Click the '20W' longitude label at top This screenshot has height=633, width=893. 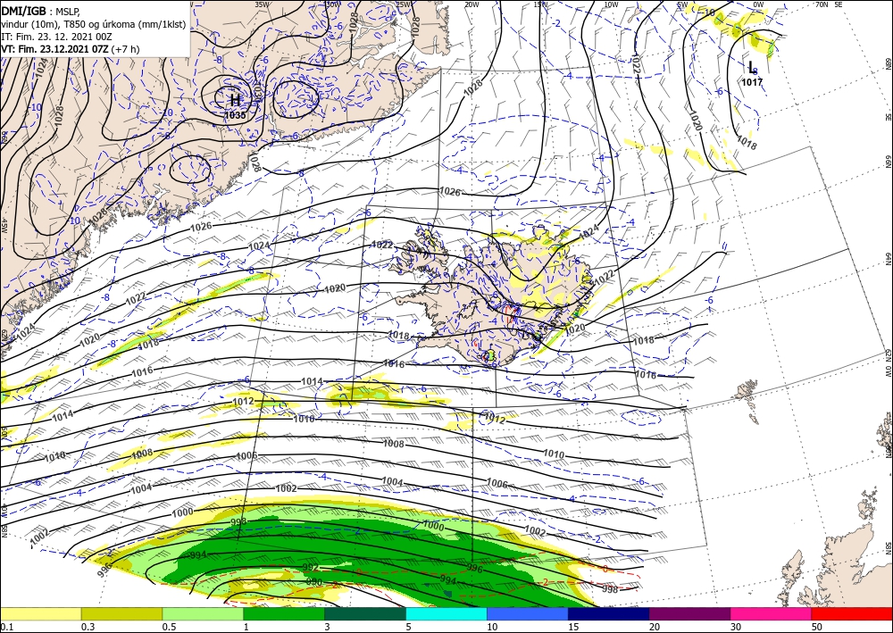coord(471,4)
